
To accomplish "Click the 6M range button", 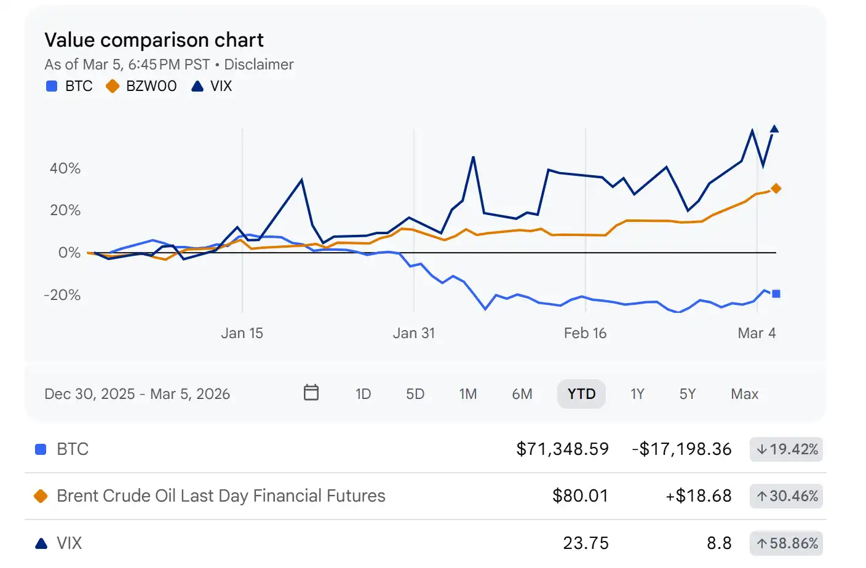I will tap(522, 393).
